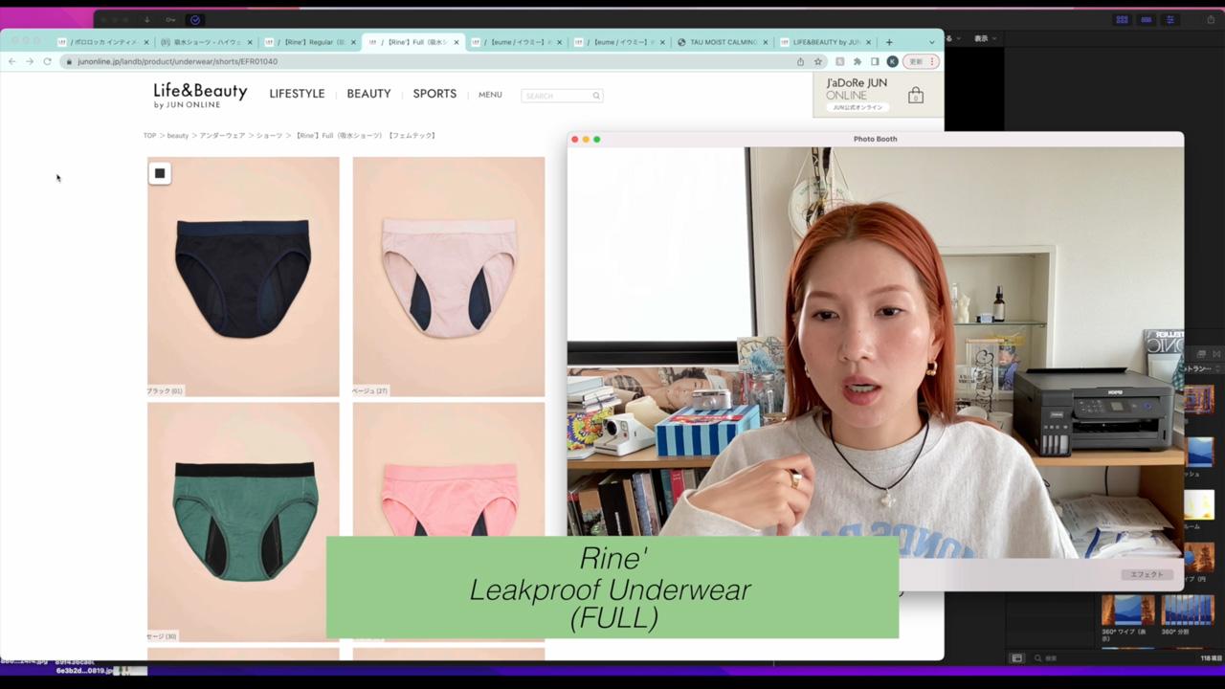Open the BEAUTY navigation menu item

(368, 94)
